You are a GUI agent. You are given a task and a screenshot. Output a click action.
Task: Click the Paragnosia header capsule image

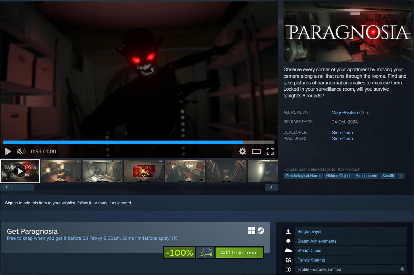[x=348, y=32]
